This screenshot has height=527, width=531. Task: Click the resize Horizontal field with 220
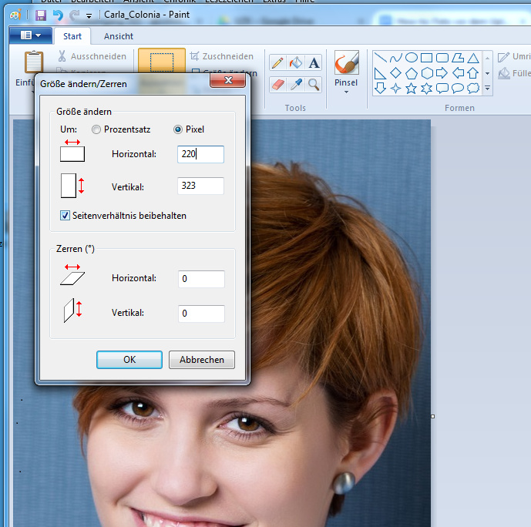[200, 154]
